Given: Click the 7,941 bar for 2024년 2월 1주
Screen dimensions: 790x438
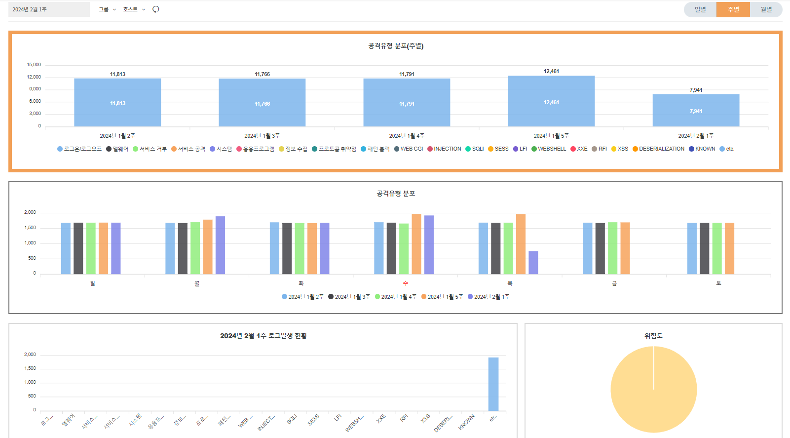Looking at the screenshot, I should (x=696, y=111).
